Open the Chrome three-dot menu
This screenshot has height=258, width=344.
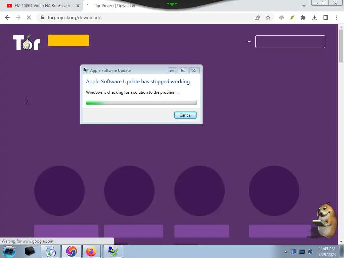coord(337,17)
